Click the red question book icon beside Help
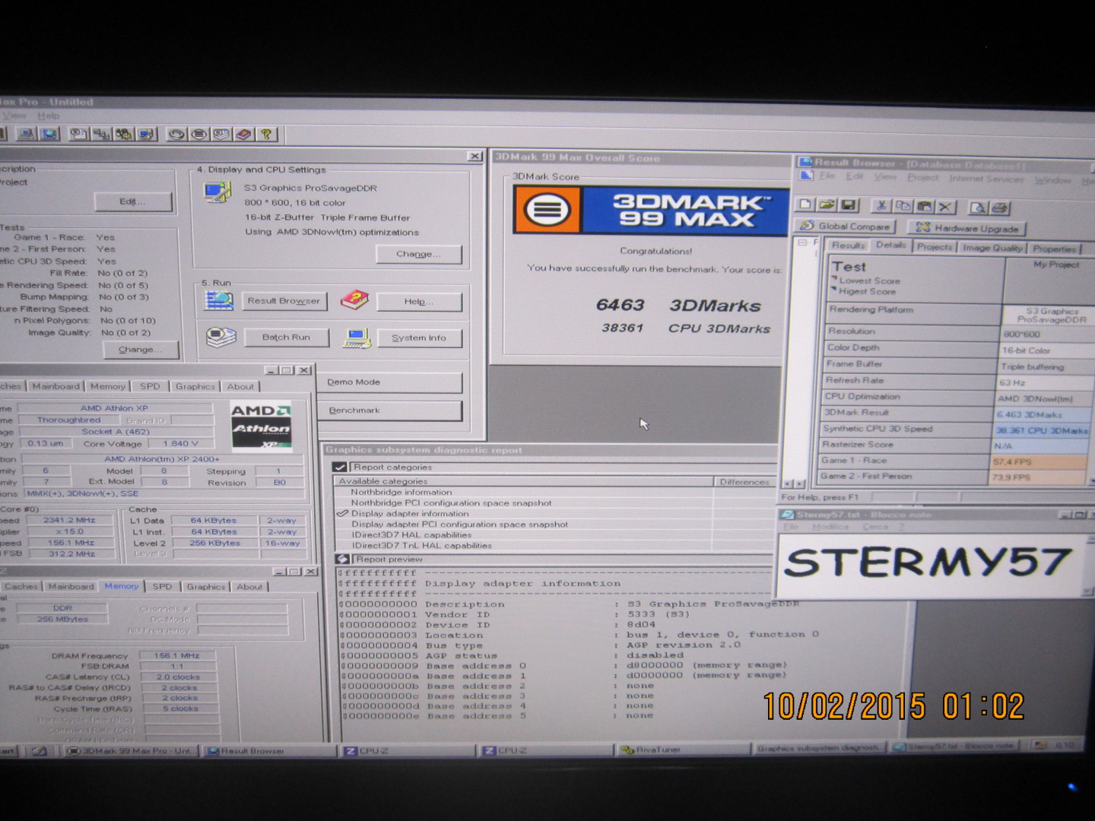Screen dimensions: 1095x821 coord(354,300)
